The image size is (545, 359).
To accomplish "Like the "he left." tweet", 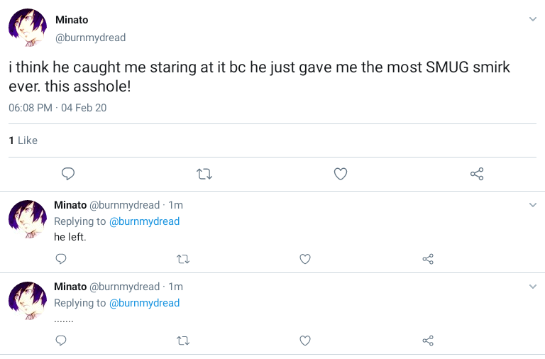I will click(305, 259).
